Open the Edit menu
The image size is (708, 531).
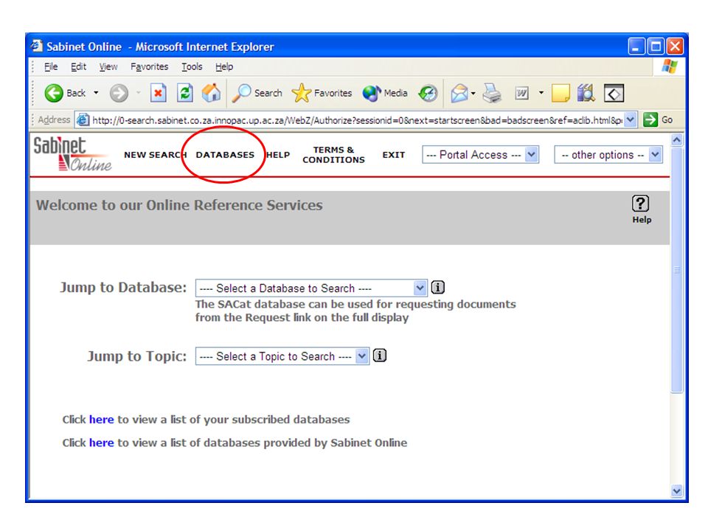78,67
